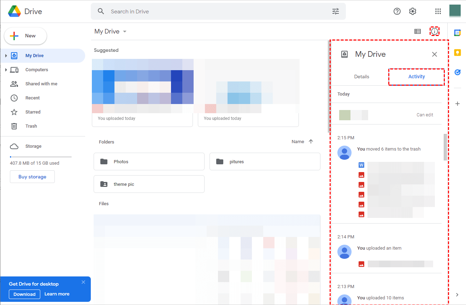Open Recent files
The image size is (466, 305).
coord(43,98)
